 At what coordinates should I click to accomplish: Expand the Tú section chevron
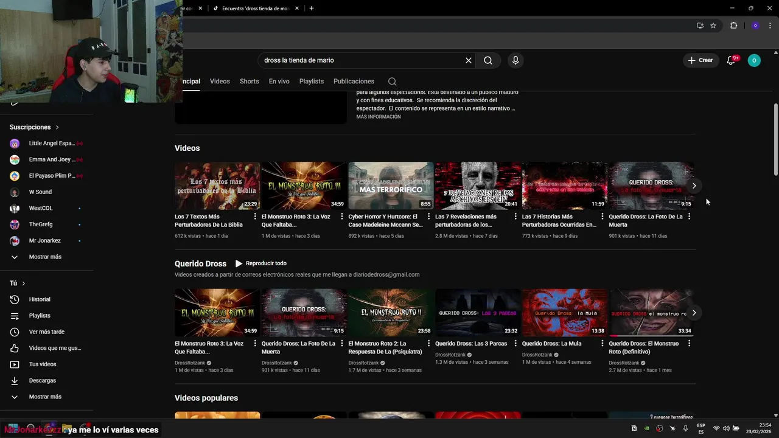pos(24,283)
